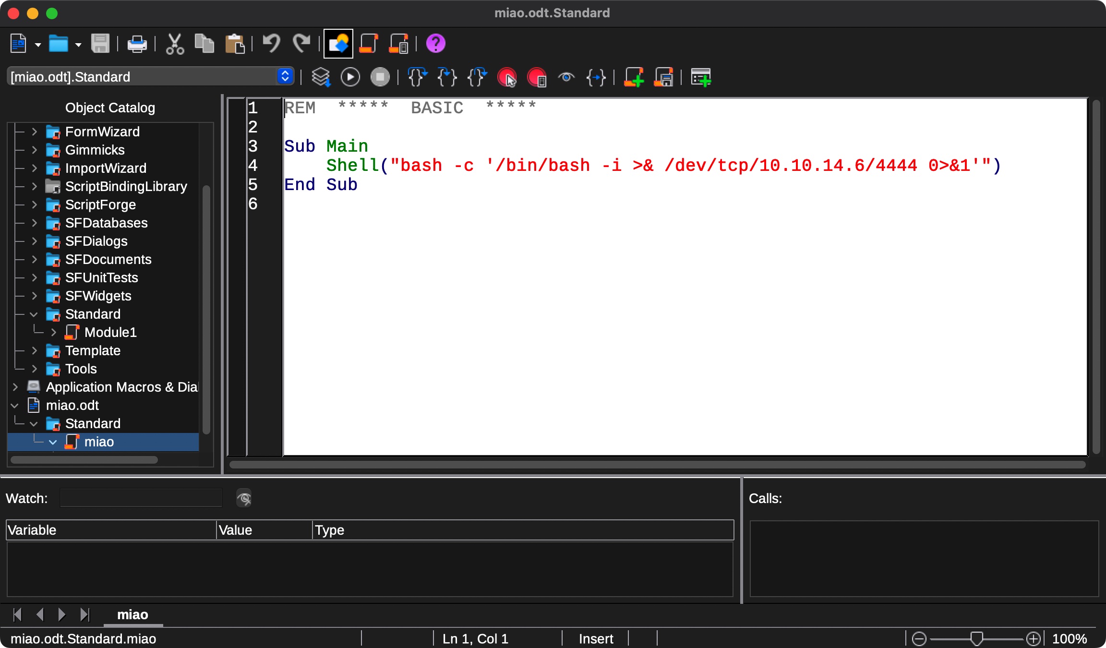Open the [miao.odt].Standard library dropdown
Screen dimensions: 1106x648
point(285,76)
